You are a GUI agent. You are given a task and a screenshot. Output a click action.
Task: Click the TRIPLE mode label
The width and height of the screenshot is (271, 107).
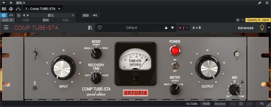105,48
